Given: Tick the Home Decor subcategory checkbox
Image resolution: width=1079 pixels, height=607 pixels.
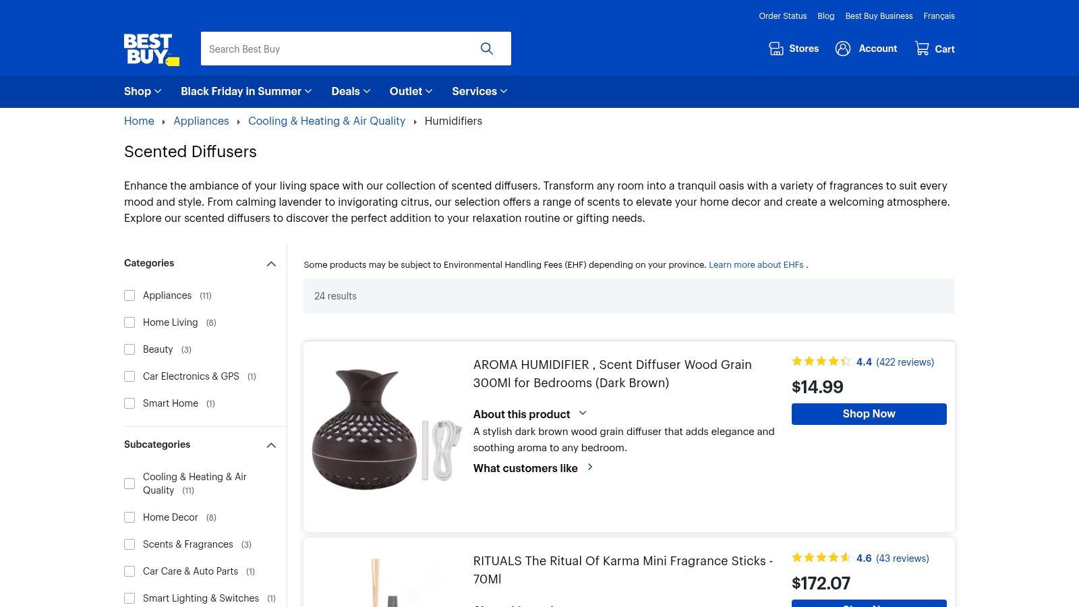Looking at the screenshot, I should tap(129, 517).
